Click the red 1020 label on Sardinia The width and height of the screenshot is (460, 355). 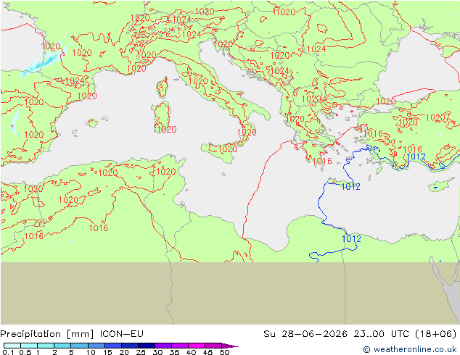tap(167, 129)
